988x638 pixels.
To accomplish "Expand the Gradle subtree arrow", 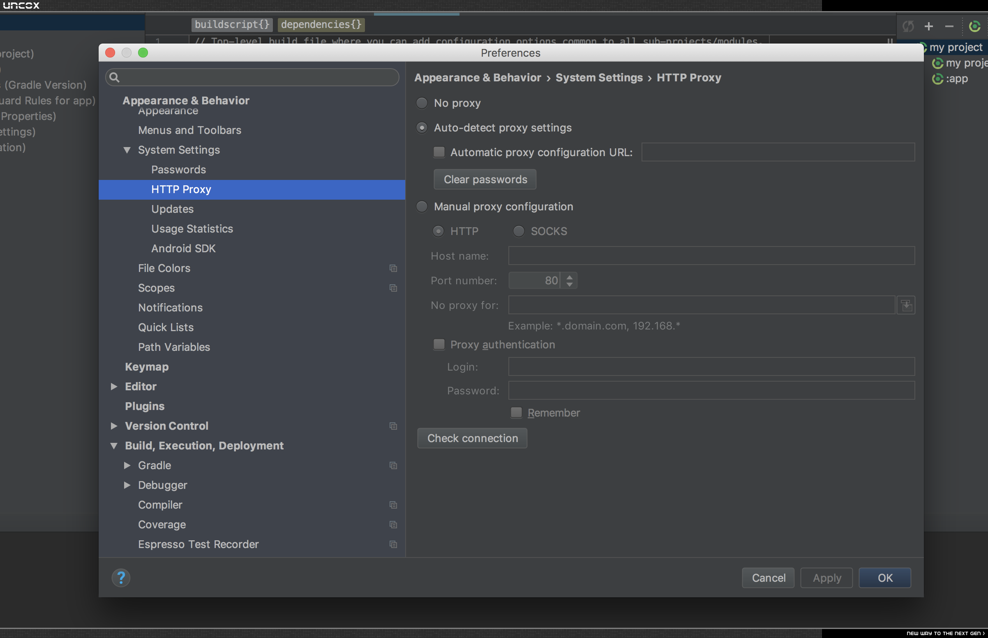I will pos(127,465).
